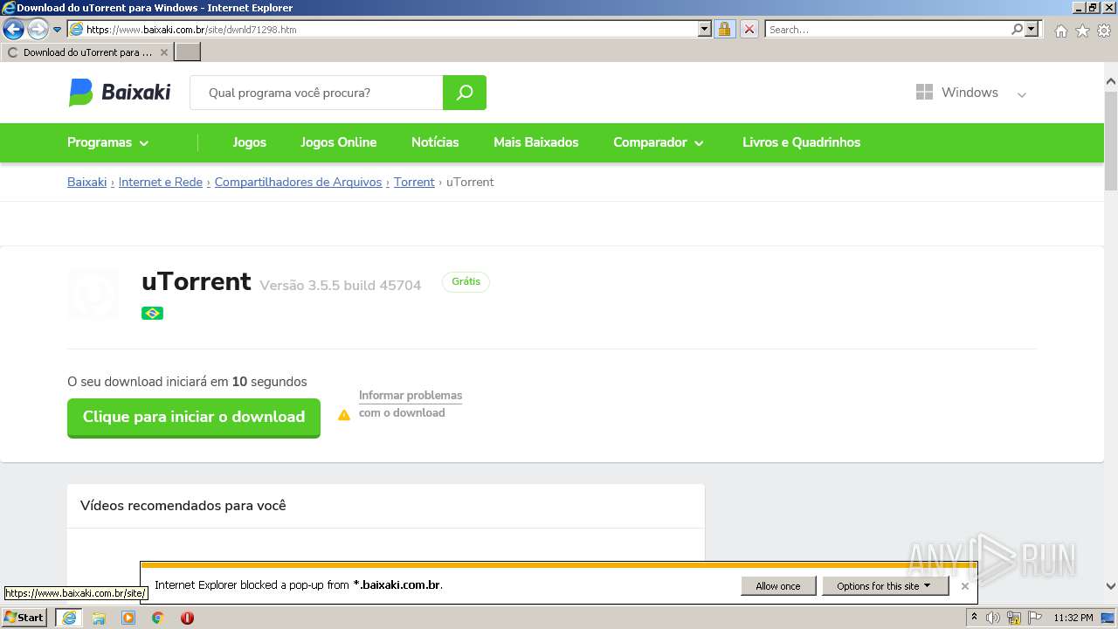Open Windows Explorer folder taskbar icon
The image size is (1118, 629).
point(99,618)
